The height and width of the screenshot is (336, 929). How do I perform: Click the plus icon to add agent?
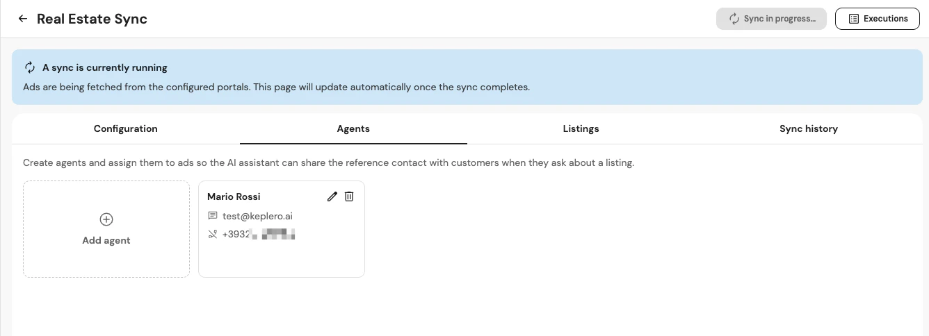coord(106,219)
